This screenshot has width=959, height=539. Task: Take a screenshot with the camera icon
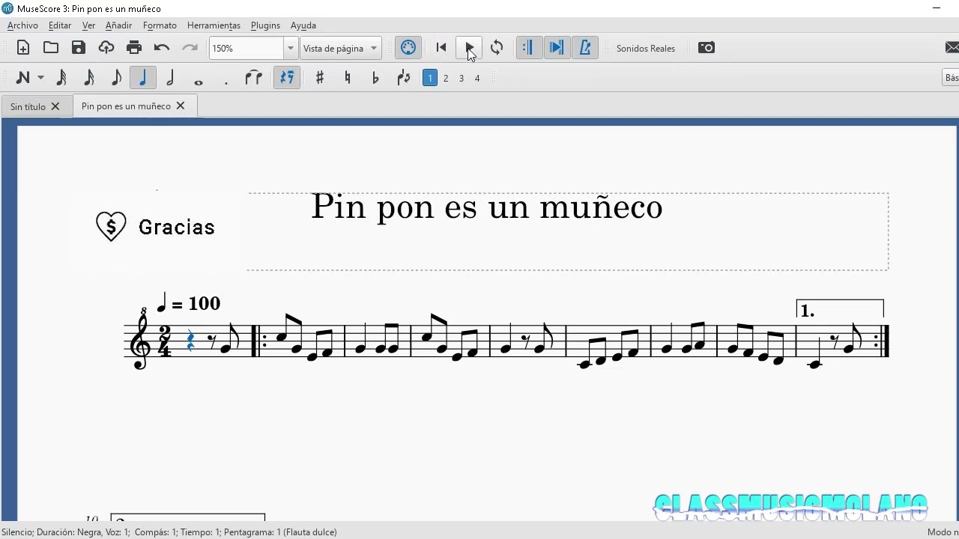pos(707,48)
